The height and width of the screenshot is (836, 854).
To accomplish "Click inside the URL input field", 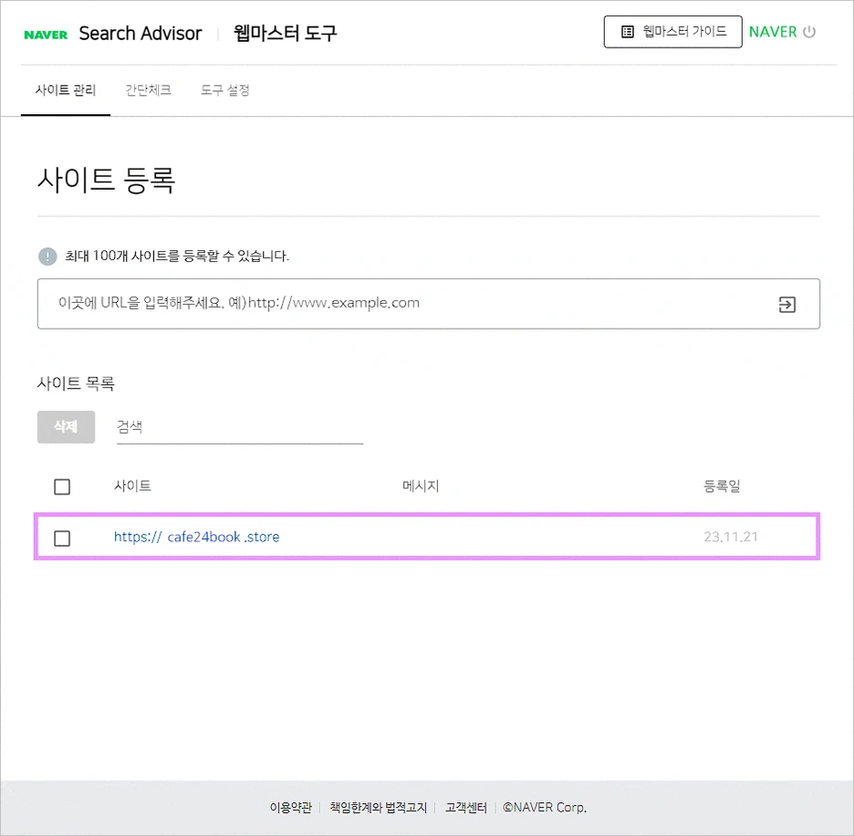I will click(365, 305).
